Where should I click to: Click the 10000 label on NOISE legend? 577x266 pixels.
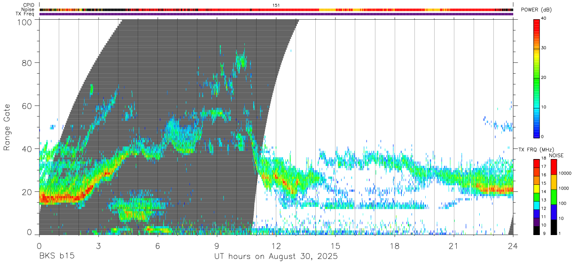tap(565, 174)
